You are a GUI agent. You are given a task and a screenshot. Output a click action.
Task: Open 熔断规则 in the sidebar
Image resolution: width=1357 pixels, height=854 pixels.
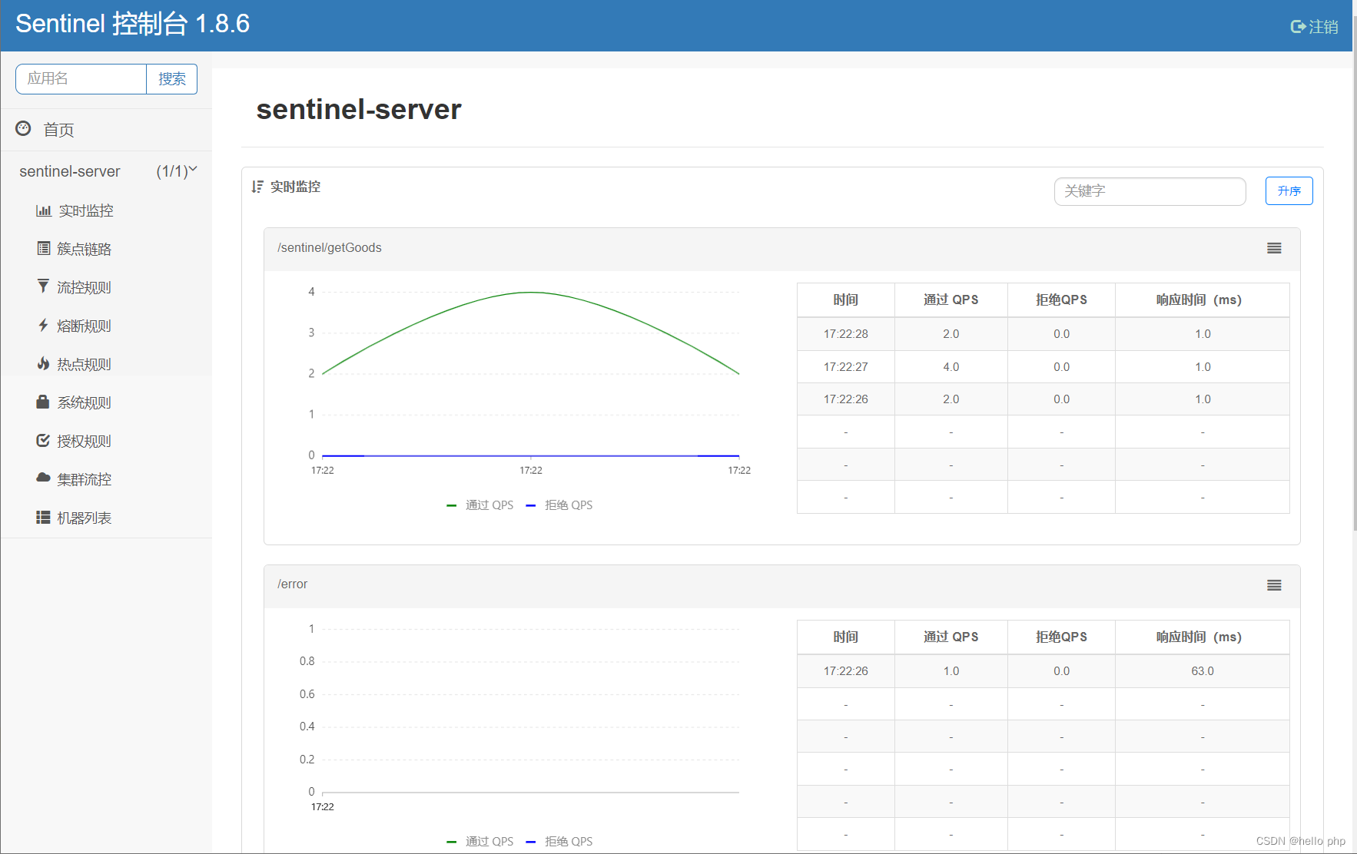coord(85,326)
